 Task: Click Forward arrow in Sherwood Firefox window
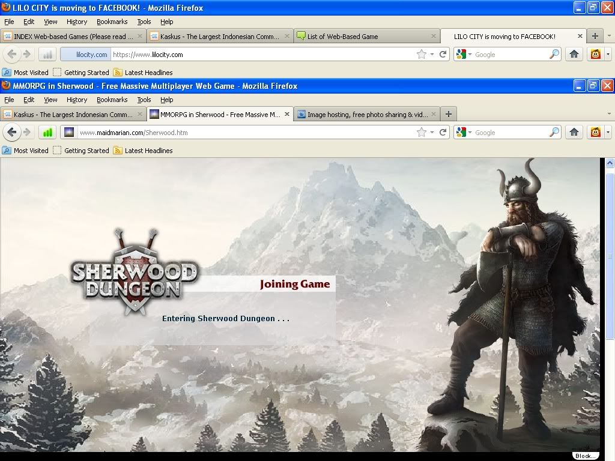click(x=27, y=133)
